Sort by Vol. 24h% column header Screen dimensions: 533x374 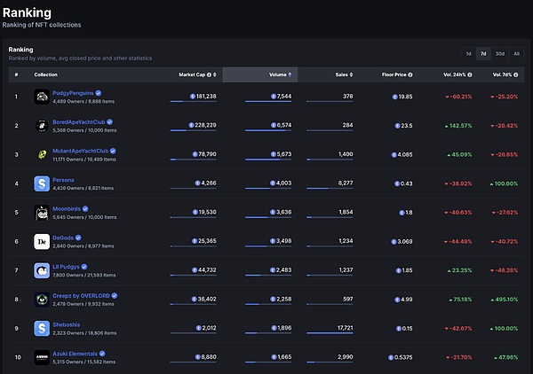pos(457,74)
